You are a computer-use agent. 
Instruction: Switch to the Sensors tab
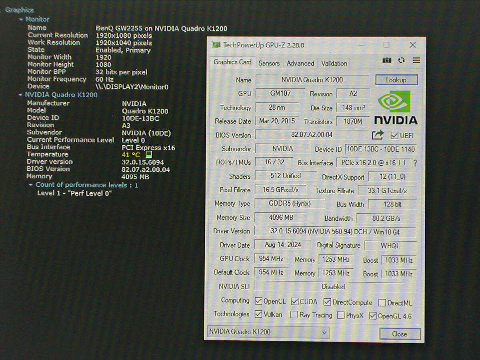coord(269,63)
